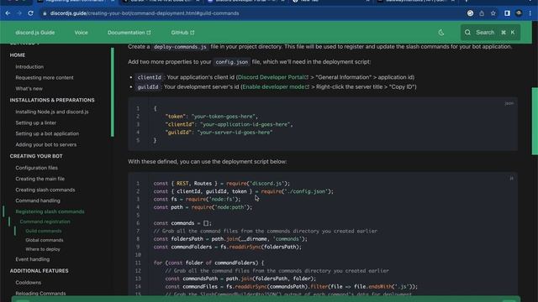Open the browser side panel icon
Viewport: 538px width, 302px height.
(x=507, y=13)
